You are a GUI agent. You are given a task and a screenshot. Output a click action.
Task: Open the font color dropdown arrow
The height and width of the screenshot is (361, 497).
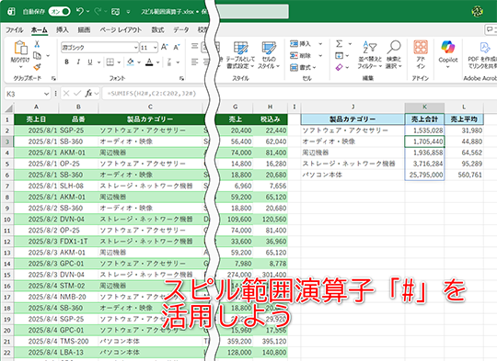tap(157, 62)
